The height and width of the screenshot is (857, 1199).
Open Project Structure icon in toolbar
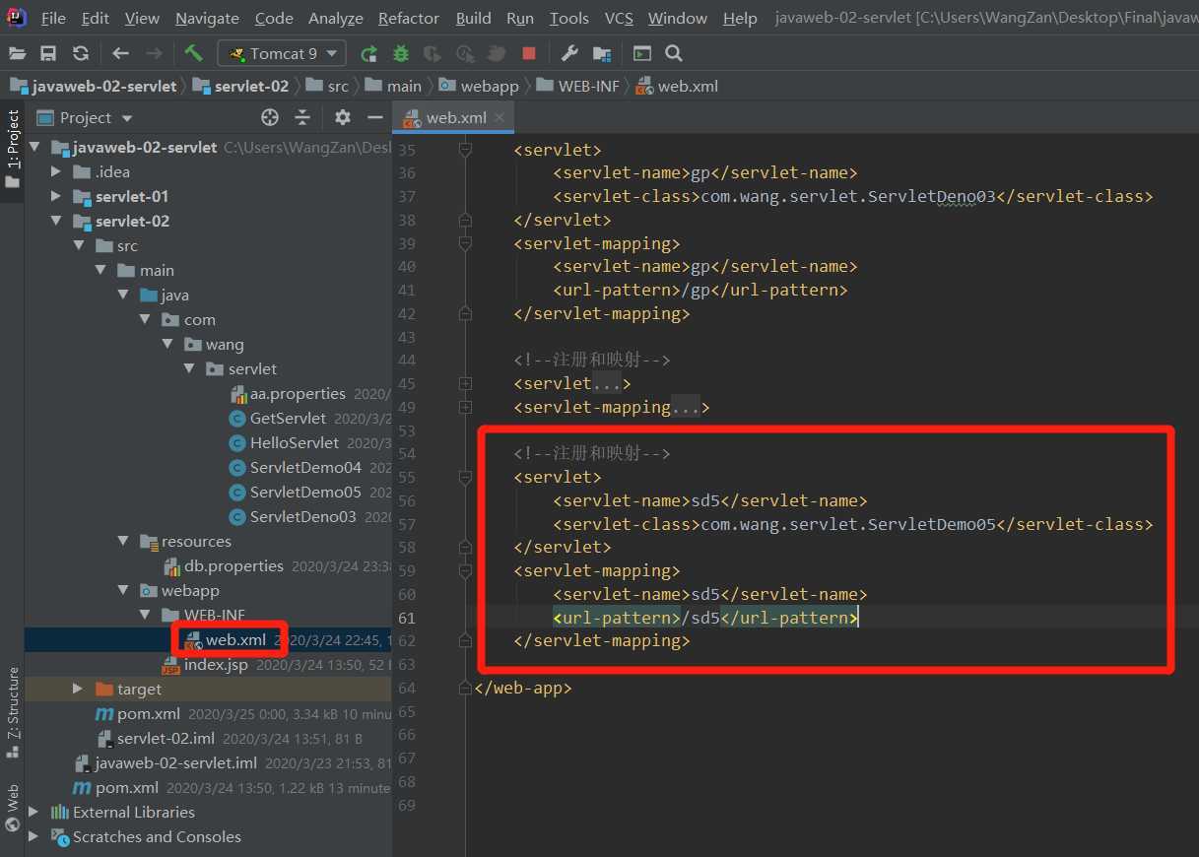602,53
